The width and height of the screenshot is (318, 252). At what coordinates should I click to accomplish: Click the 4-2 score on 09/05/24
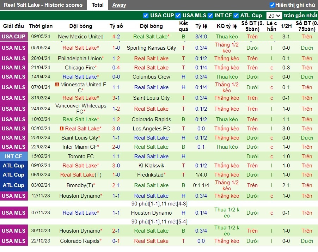coord(116,37)
